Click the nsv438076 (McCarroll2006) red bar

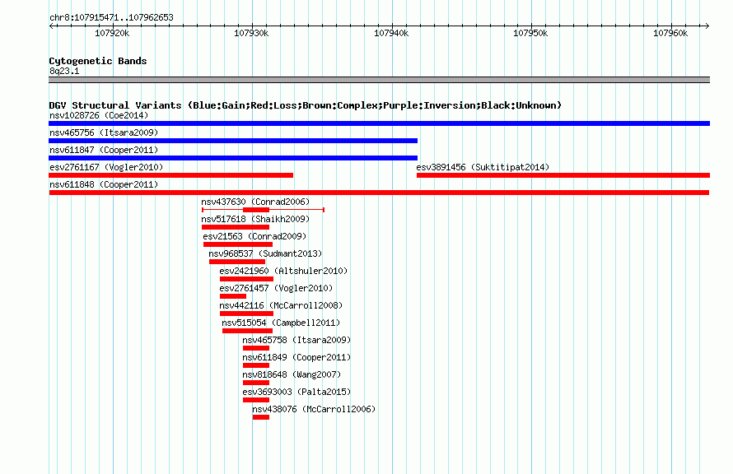click(x=261, y=417)
